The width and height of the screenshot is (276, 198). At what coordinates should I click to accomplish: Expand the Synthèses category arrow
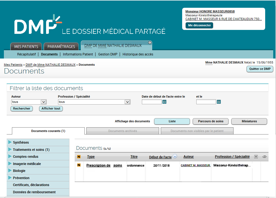(x=10, y=142)
